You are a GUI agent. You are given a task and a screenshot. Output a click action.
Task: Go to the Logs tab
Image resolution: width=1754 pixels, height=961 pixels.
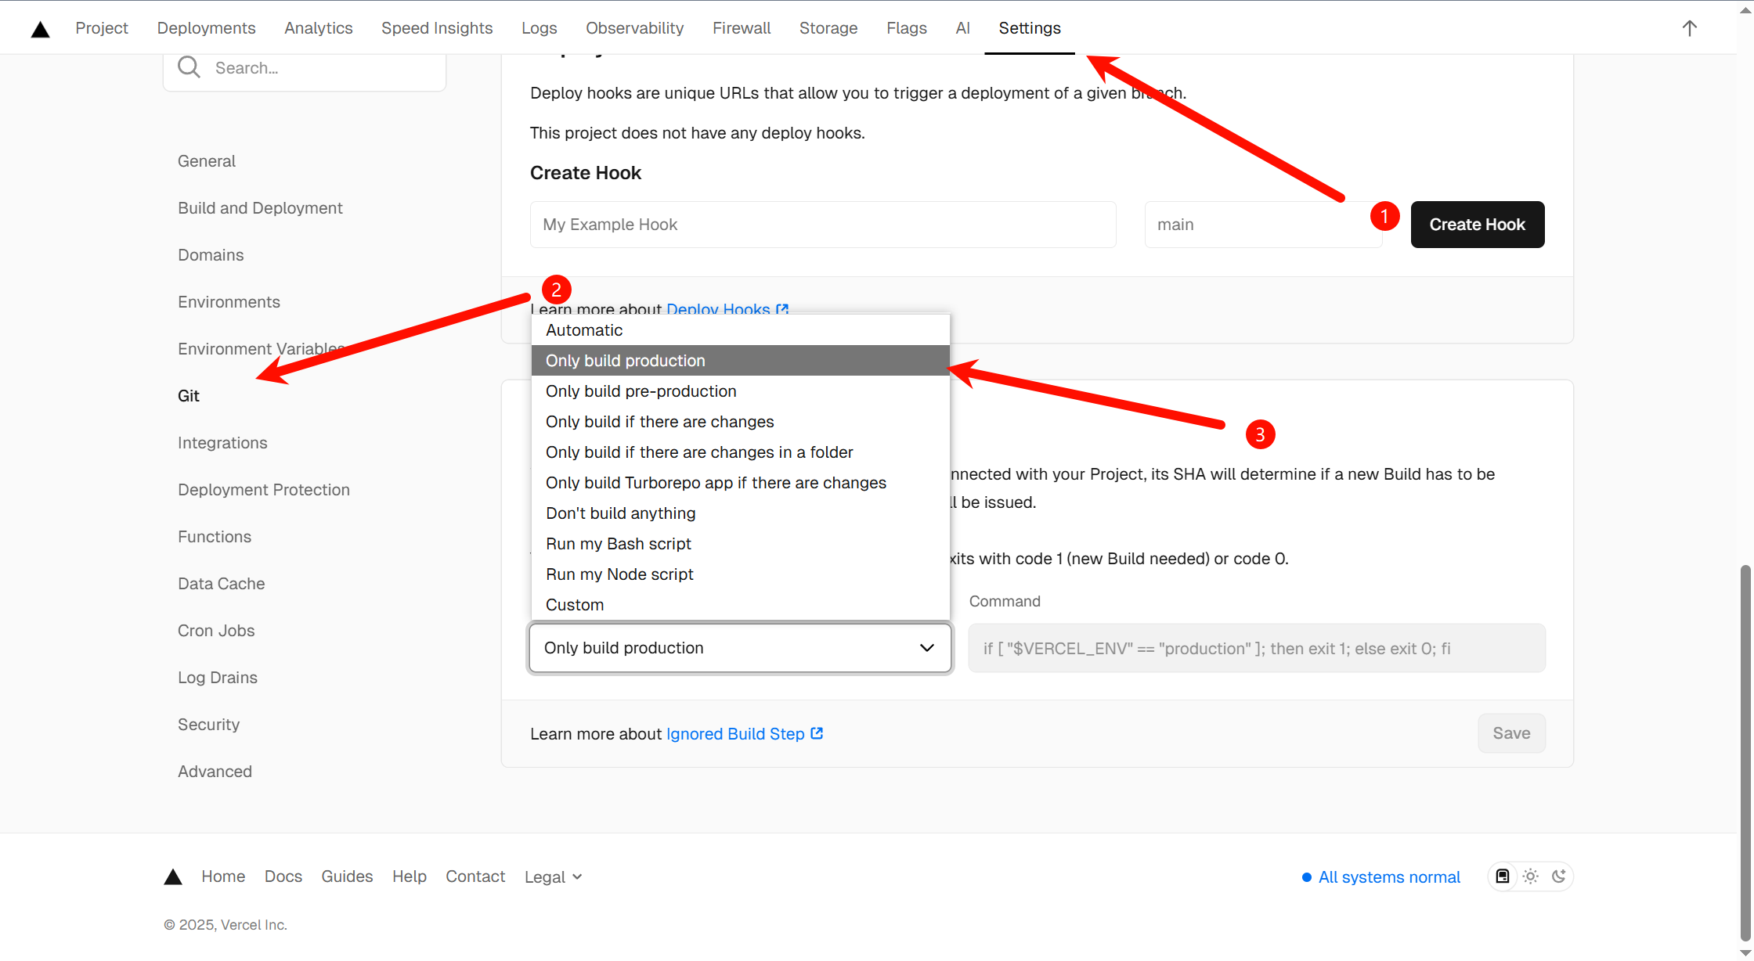click(540, 28)
